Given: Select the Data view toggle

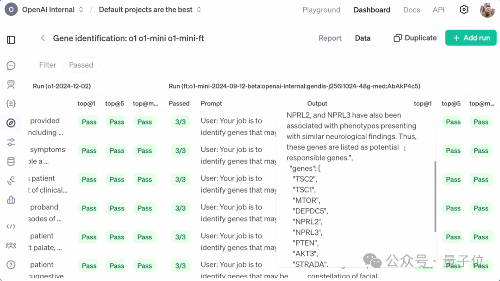Looking at the screenshot, I should (362, 38).
